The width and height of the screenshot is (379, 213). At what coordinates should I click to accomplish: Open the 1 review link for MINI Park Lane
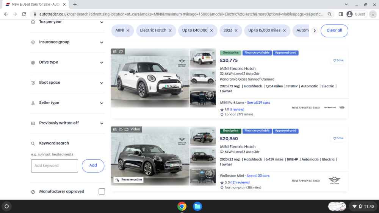coord(237,109)
